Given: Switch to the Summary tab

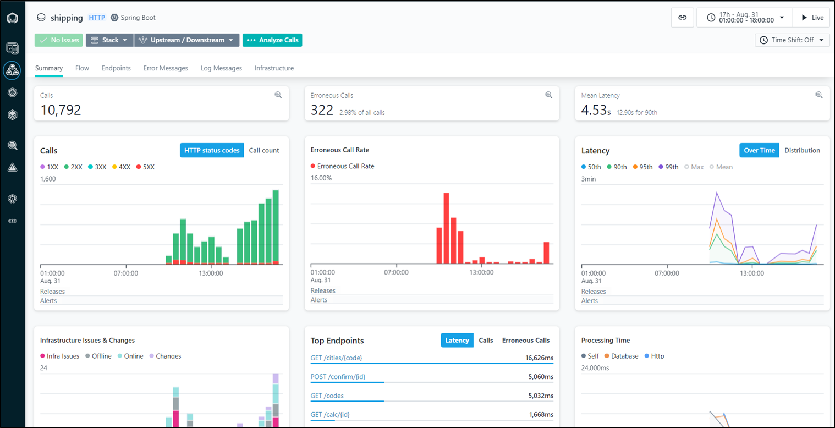Looking at the screenshot, I should click(x=49, y=68).
